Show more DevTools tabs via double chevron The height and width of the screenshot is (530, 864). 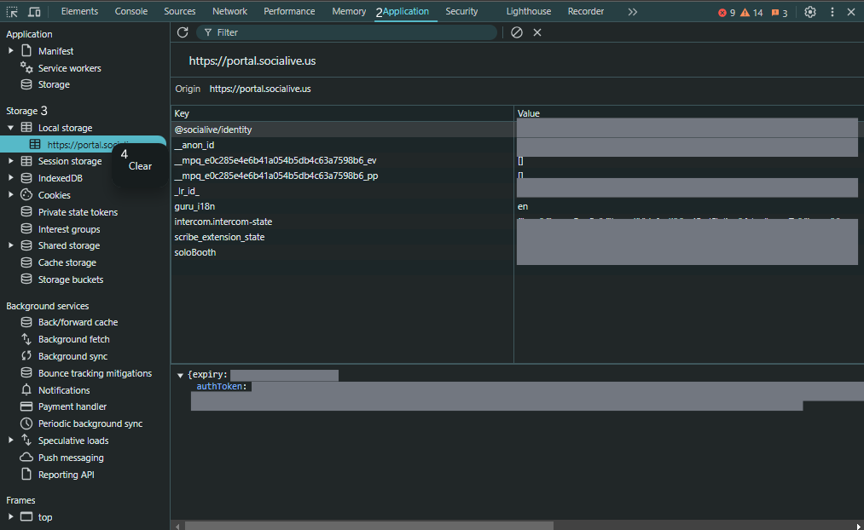633,12
